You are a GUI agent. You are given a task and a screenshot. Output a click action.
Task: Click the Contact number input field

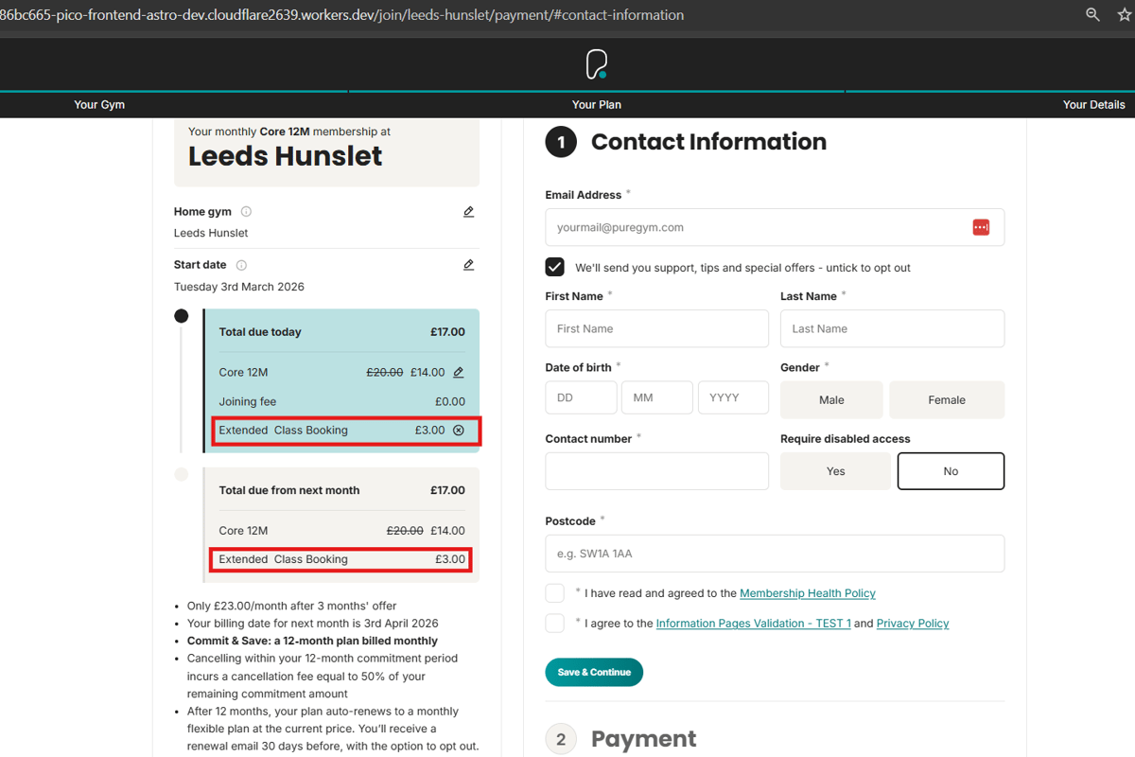pyautogui.click(x=657, y=471)
